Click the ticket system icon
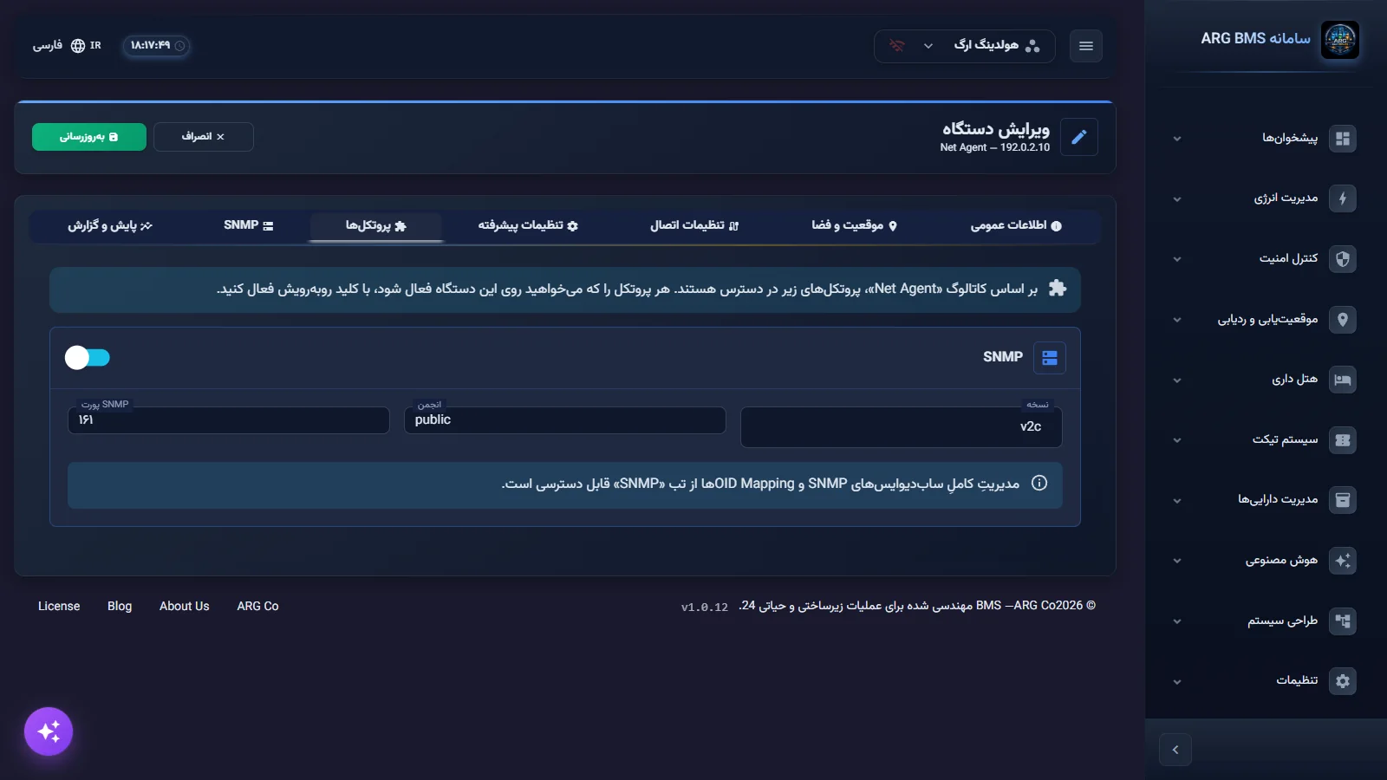The height and width of the screenshot is (780, 1387). tap(1343, 440)
